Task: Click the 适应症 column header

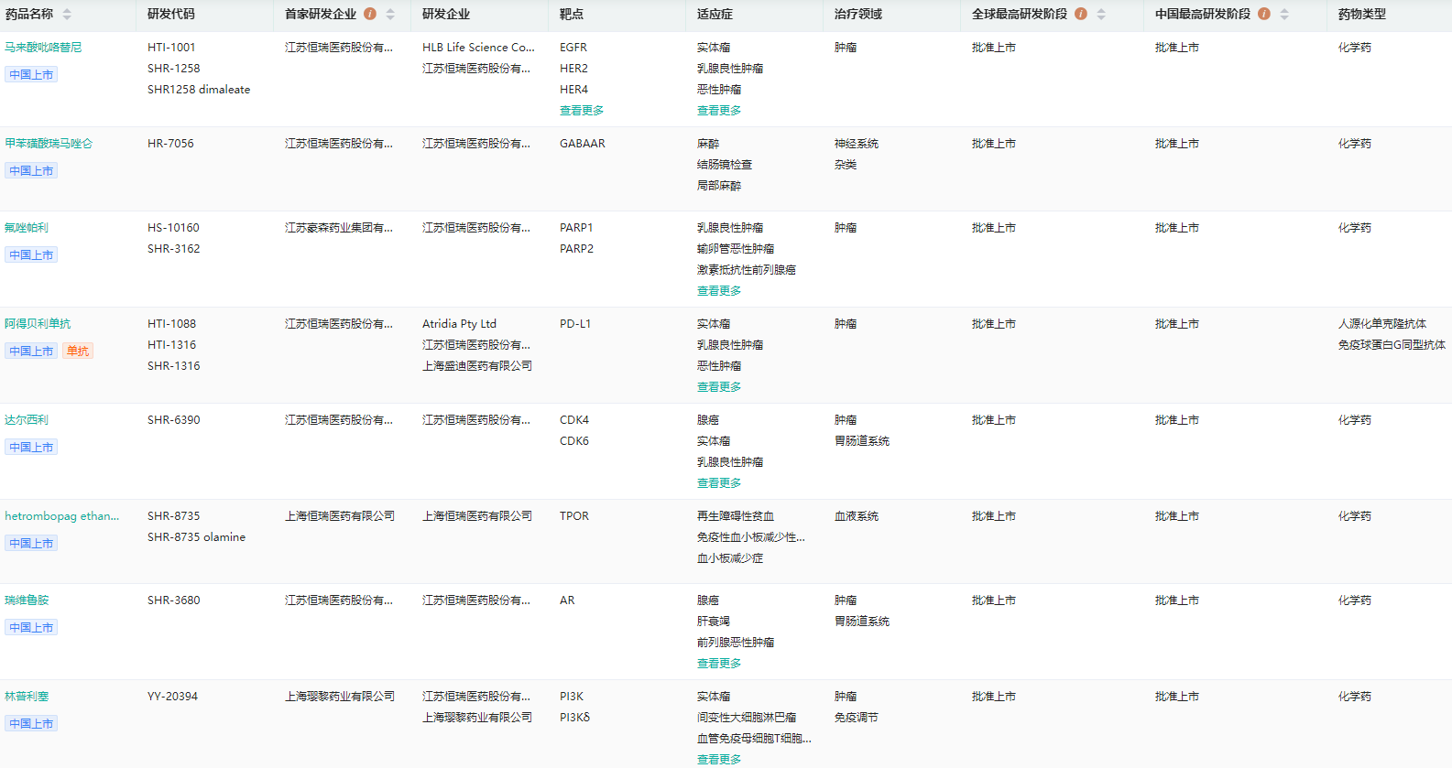Action: 715,15
